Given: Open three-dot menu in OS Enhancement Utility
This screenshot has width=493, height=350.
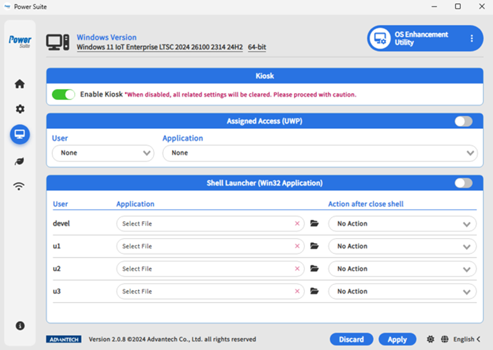Looking at the screenshot, I should coord(471,38).
